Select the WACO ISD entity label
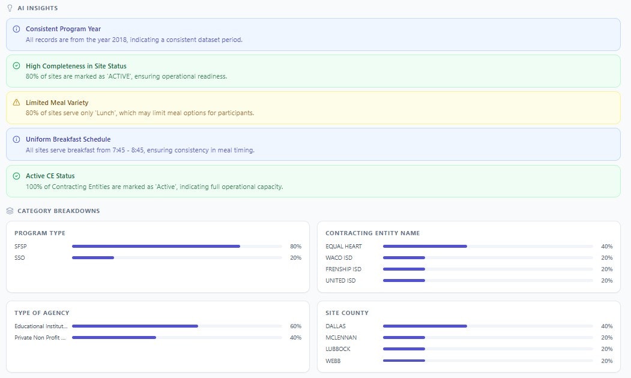 pyautogui.click(x=339, y=258)
